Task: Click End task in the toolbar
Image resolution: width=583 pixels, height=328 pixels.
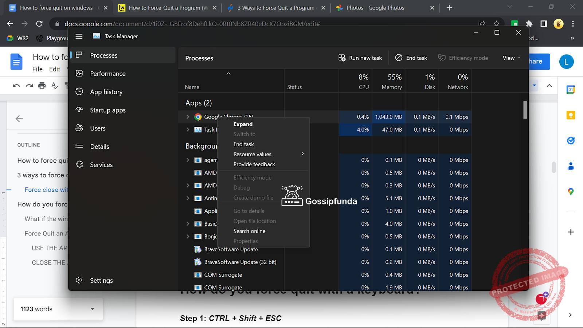Action: click(x=411, y=58)
